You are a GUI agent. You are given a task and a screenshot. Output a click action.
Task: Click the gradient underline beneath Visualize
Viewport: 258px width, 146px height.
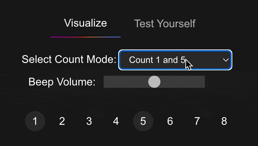pyautogui.click(x=85, y=37)
